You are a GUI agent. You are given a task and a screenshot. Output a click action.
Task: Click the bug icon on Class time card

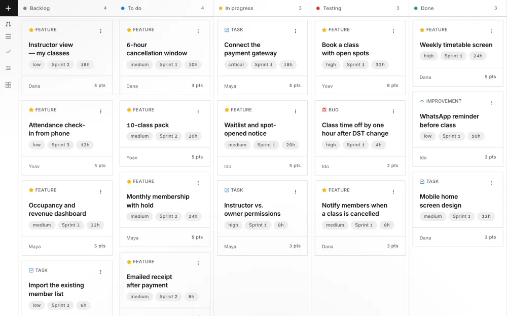click(324, 110)
